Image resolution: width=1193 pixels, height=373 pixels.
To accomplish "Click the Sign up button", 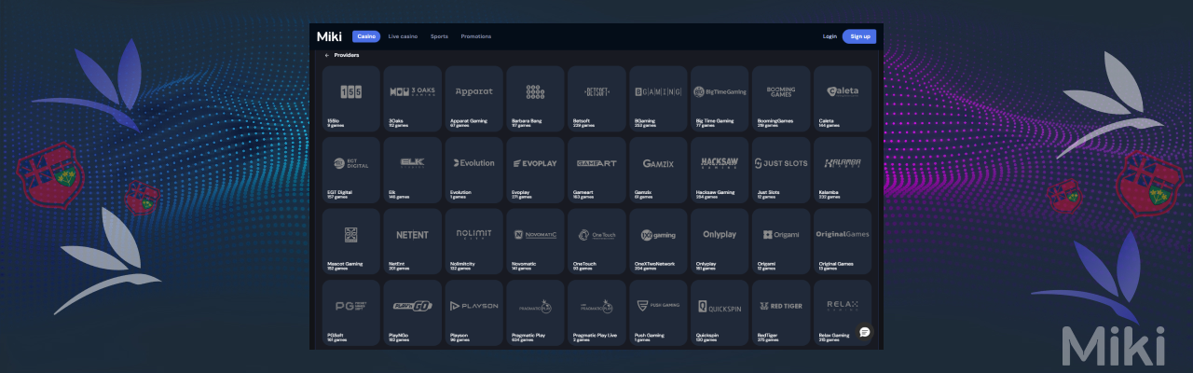I will (x=859, y=36).
